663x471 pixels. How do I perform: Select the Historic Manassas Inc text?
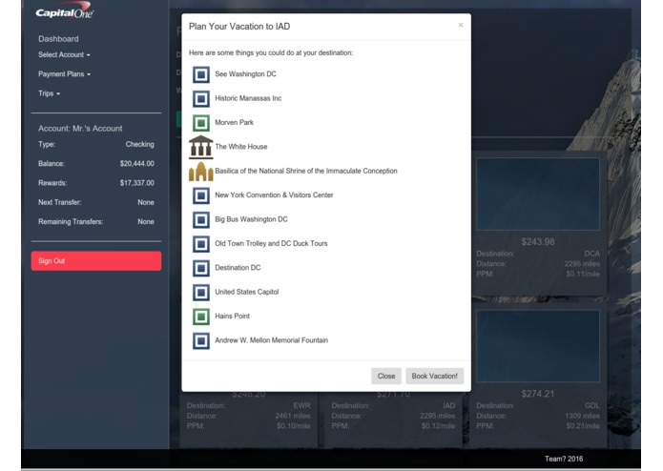(248, 98)
